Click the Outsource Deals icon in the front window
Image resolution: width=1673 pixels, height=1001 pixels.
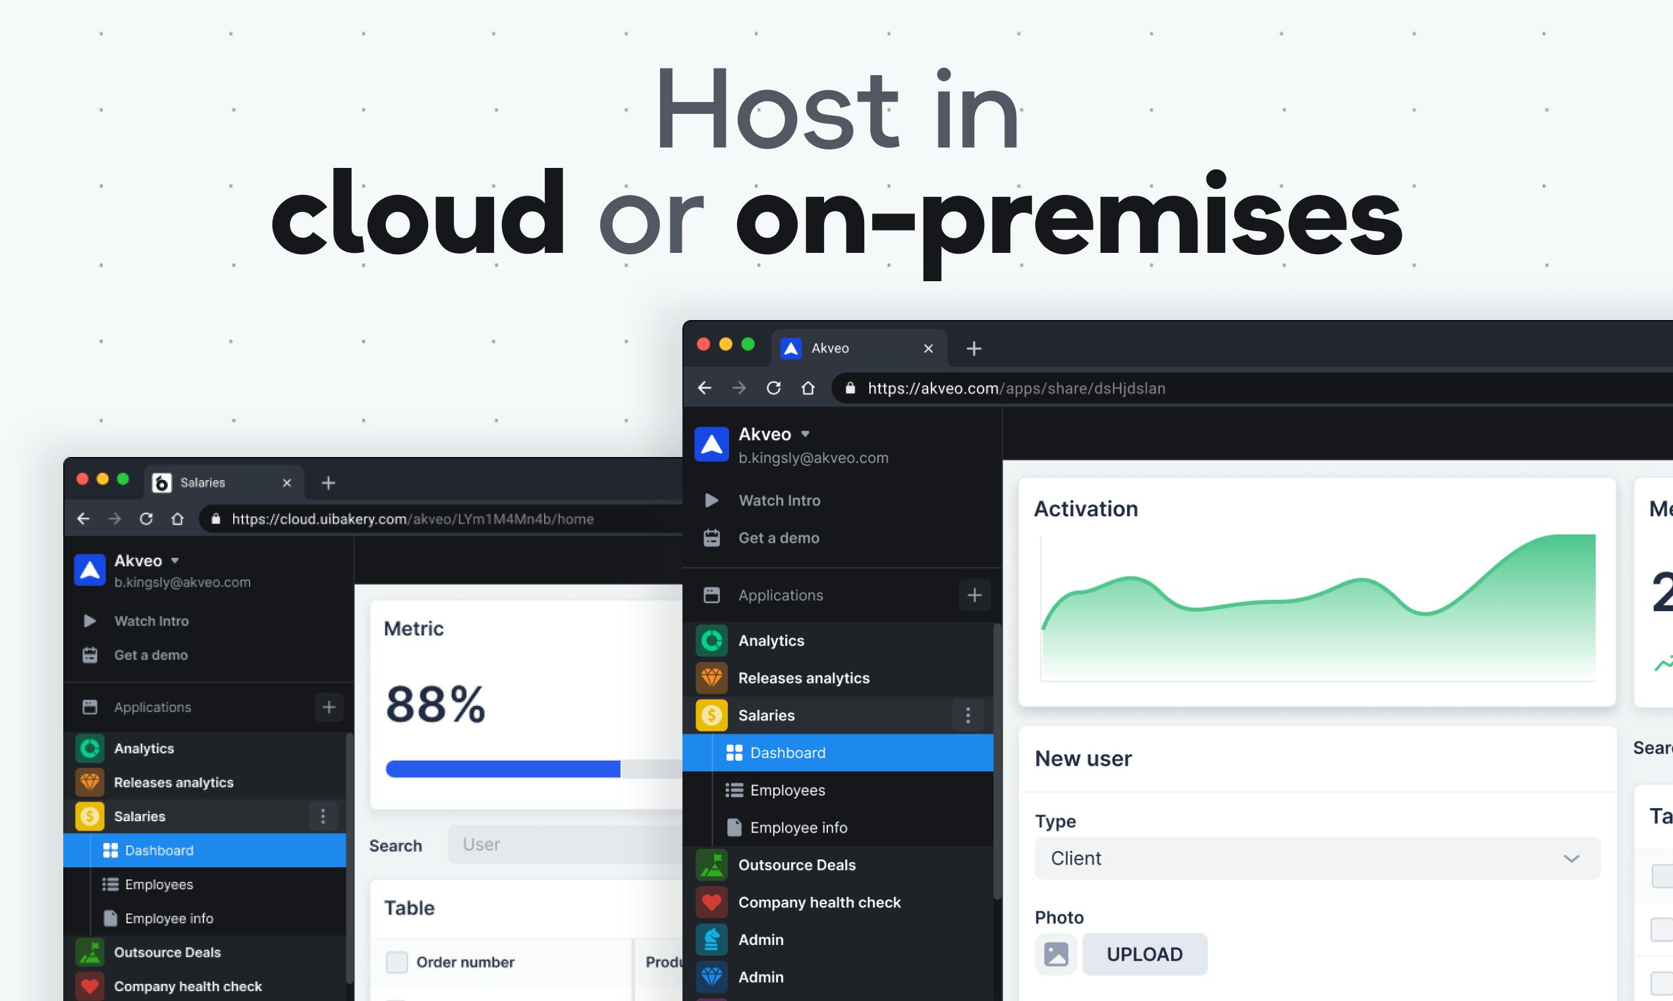pyautogui.click(x=712, y=865)
